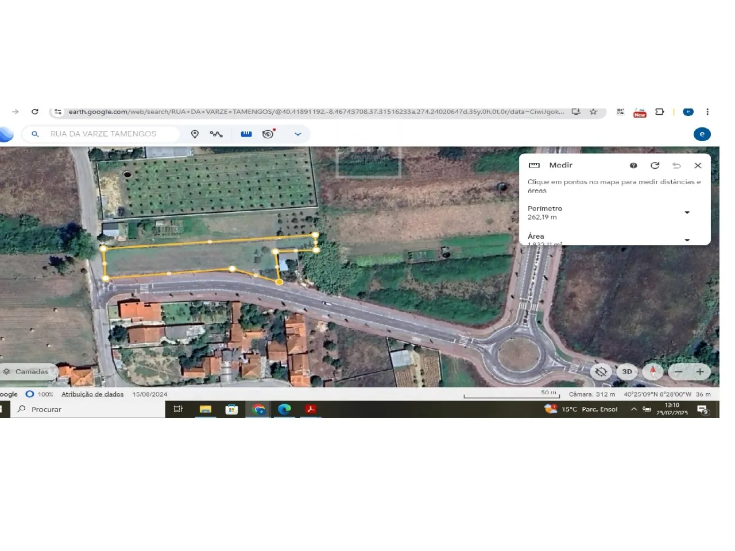Select the ruler measure tool in toolbar

pyautogui.click(x=246, y=134)
